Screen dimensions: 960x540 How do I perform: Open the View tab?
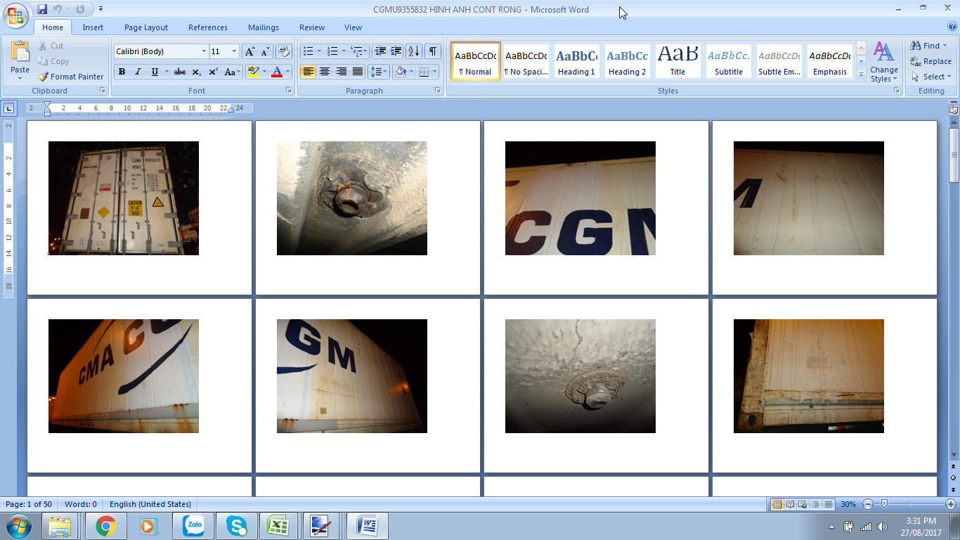(x=353, y=27)
